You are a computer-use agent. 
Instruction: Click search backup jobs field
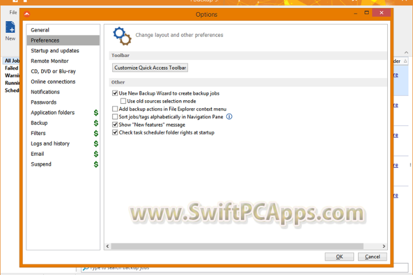(244, 268)
